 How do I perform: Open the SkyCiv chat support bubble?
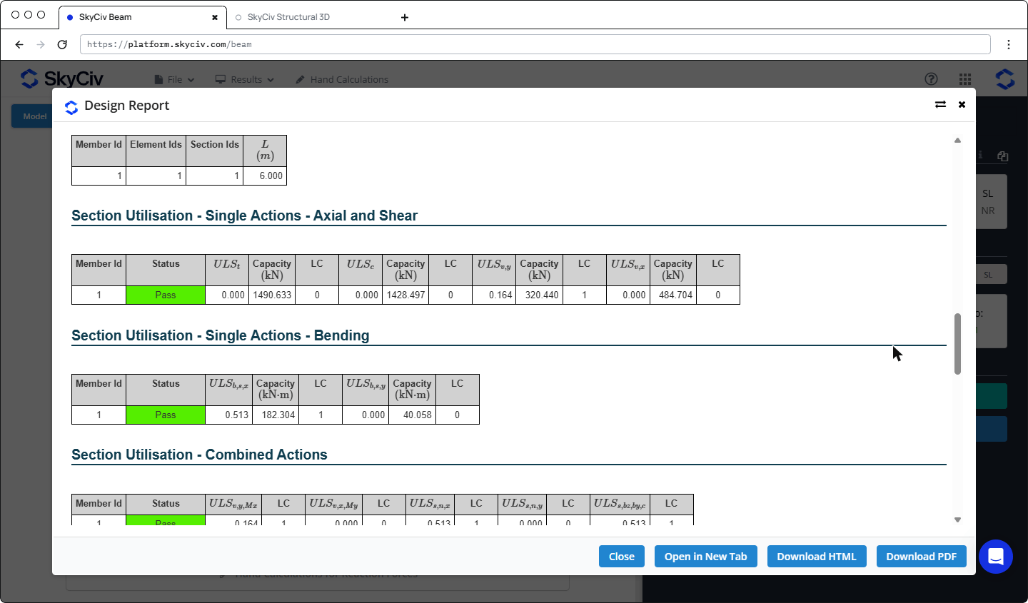point(996,557)
